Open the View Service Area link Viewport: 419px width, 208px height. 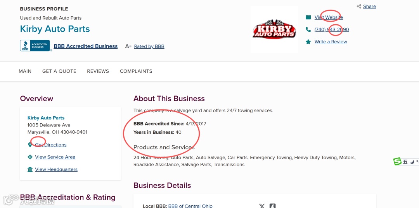[55, 157]
